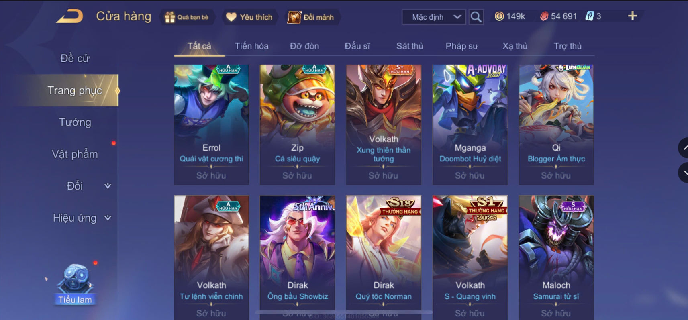
Task: Select the Errol Quái vật cương thi skin
Action: [x=211, y=125]
